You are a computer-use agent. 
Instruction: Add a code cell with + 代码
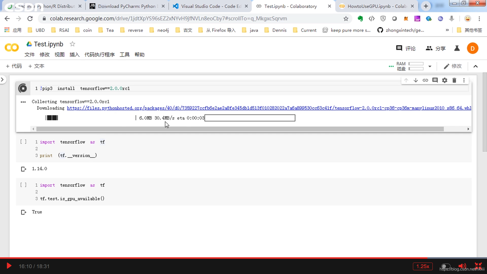[14, 66]
